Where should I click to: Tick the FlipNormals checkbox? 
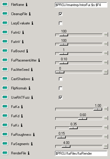(61, 88)
